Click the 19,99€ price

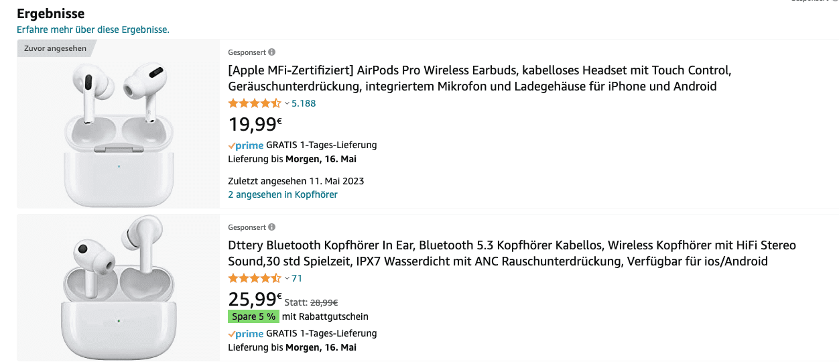[x=255, y=125]
